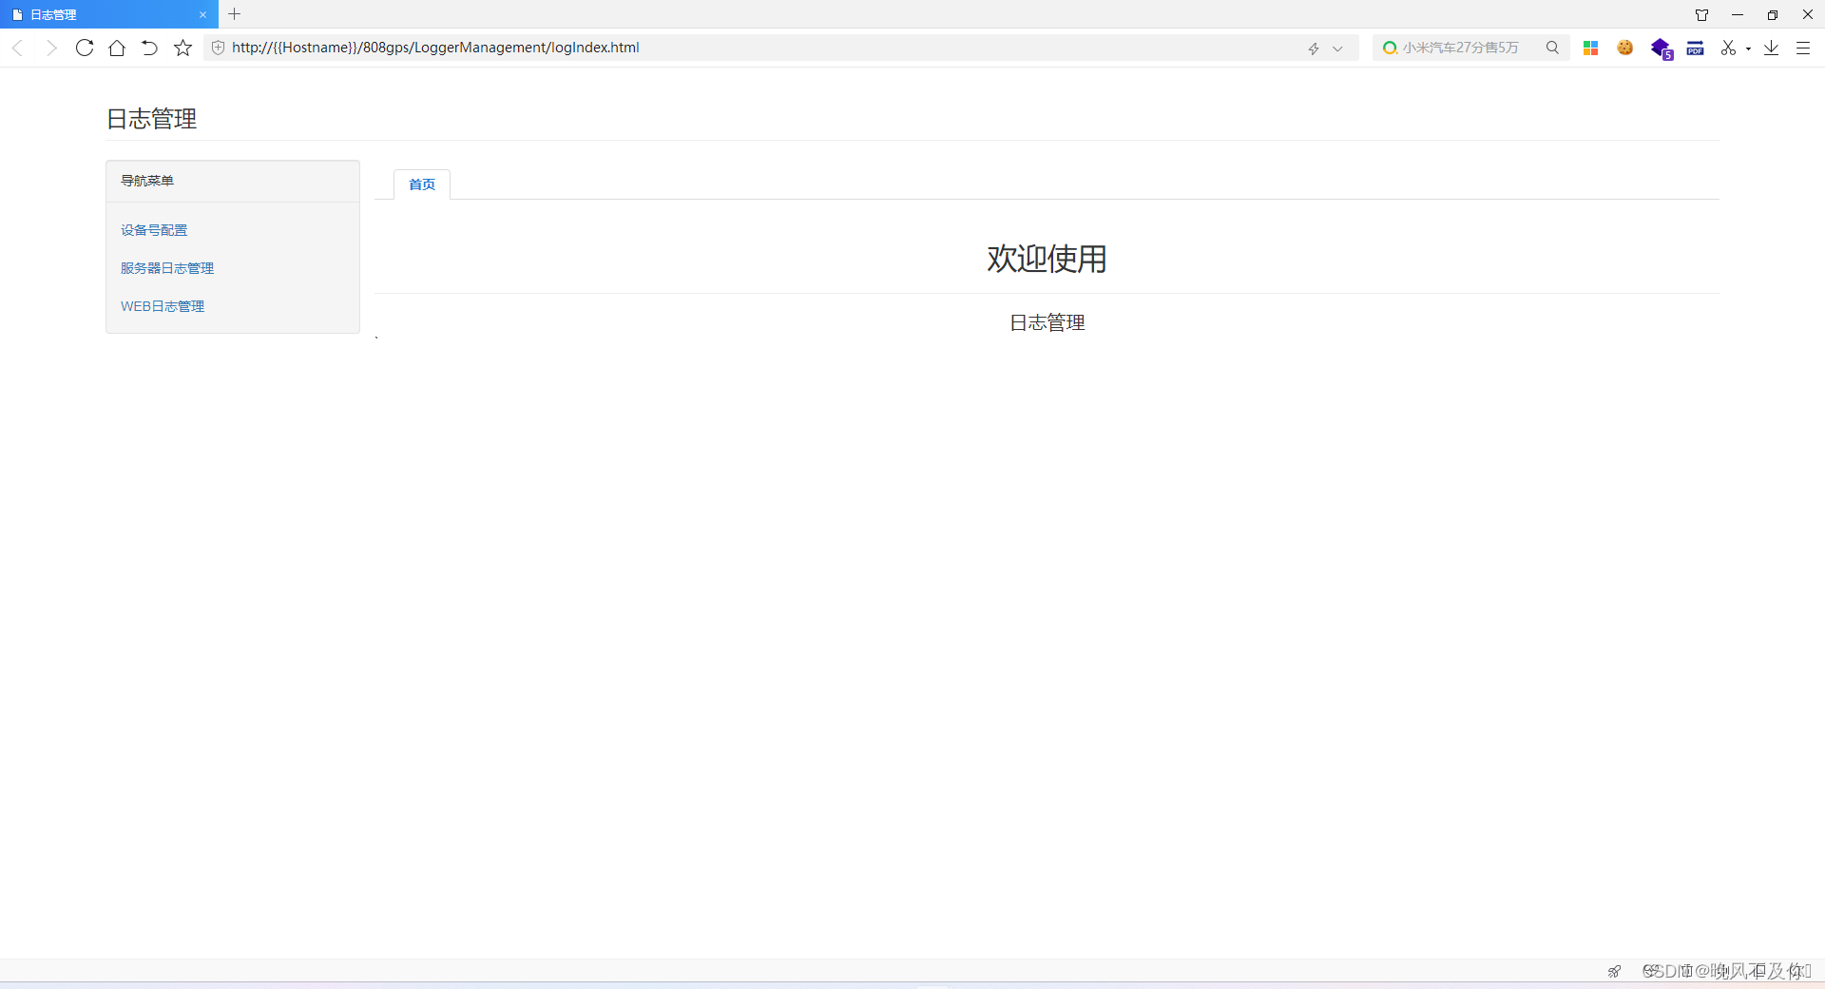Image resolution: width=1825 pixels, height=989 pixels.
Task: Open the 设备号配置 menu link
Action: point(154,230)
